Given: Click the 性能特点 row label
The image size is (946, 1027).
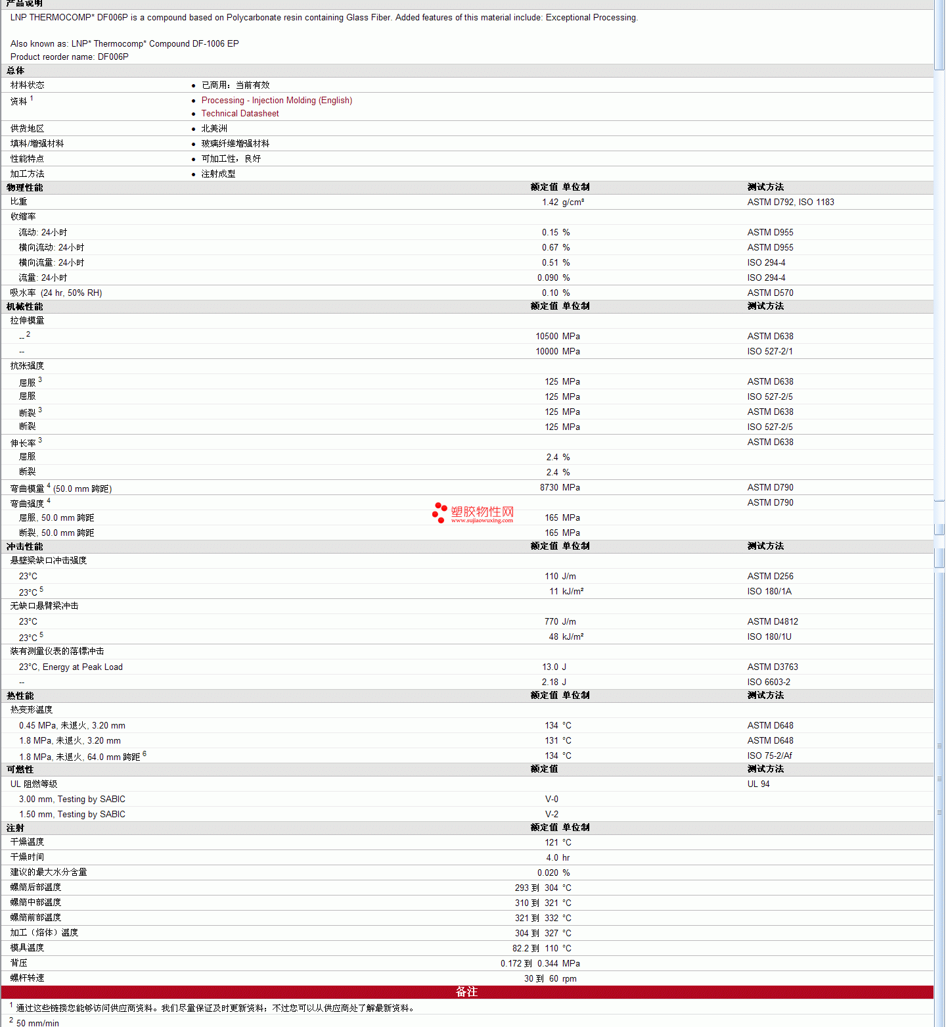Looking at the screenshot, I should click(28, 159).
